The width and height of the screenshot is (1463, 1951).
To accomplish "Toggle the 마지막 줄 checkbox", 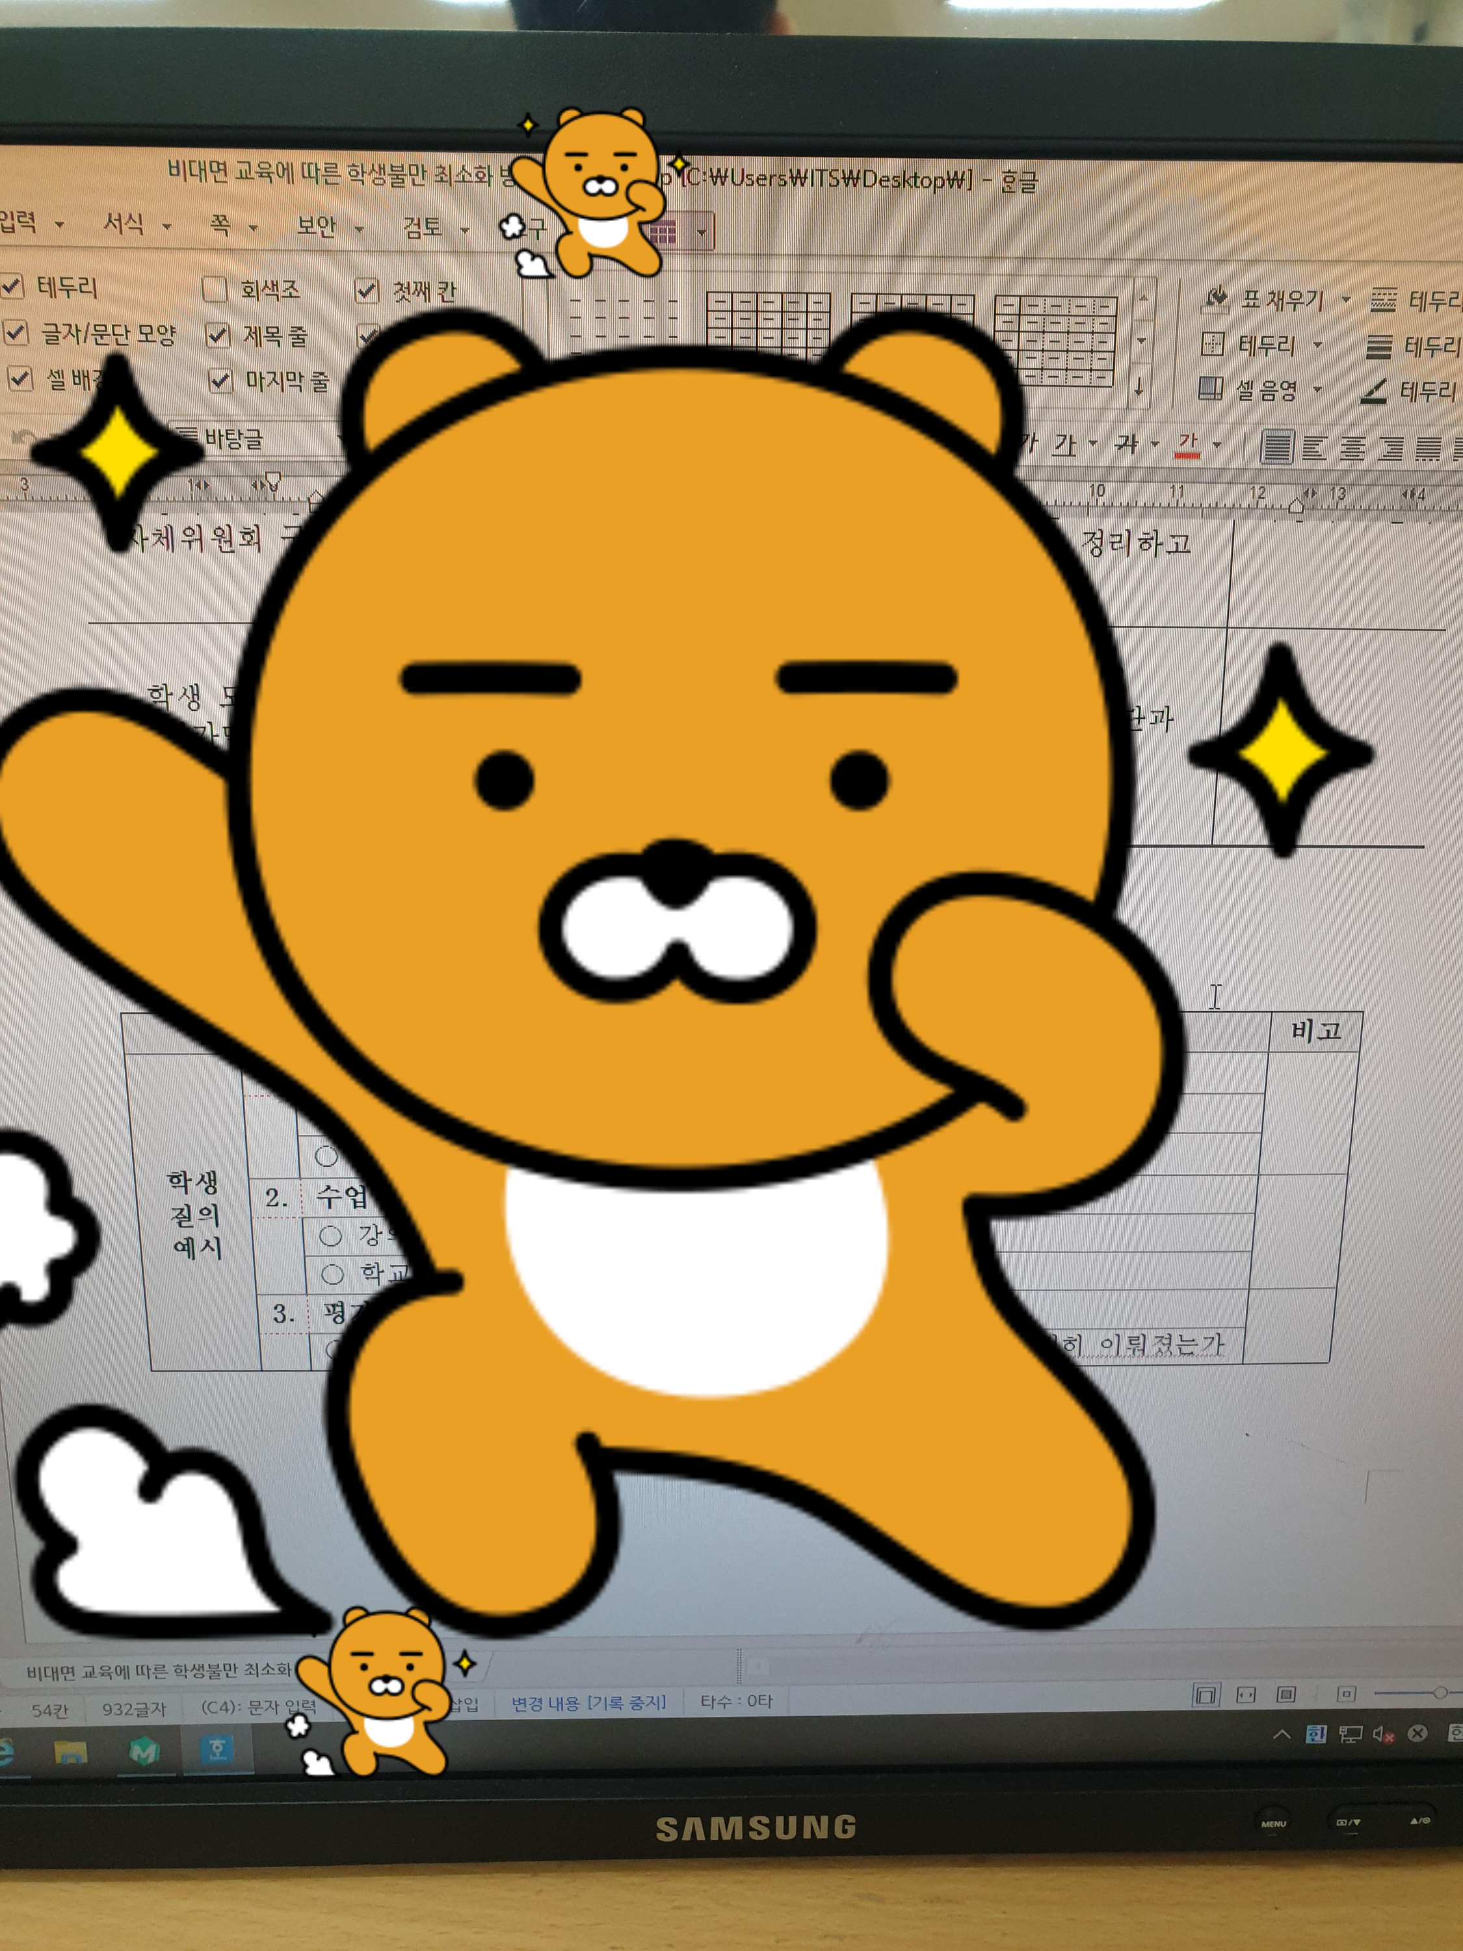I will (x=220, y=380).
